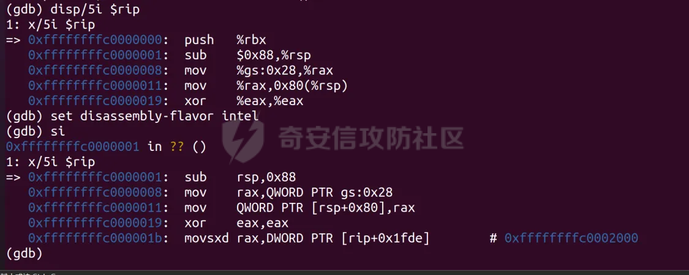Click the "#" comment marker on the movsxd line

493,238
